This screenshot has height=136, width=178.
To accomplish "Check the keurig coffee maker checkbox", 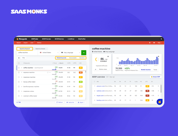I will pyautogui.click(x=19, y=82).
